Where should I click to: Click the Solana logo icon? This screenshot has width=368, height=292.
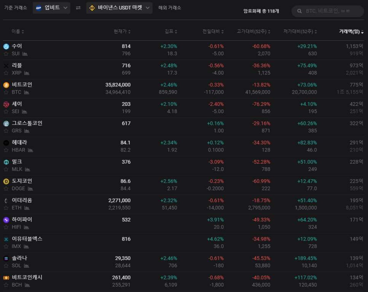click(x=6, y=258)
